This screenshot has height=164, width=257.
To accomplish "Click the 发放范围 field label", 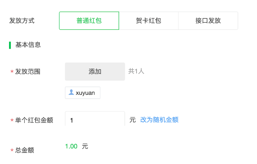I will click(28, 72).
